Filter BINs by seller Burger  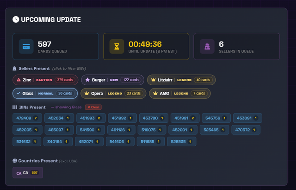click(x=112, y=80)
